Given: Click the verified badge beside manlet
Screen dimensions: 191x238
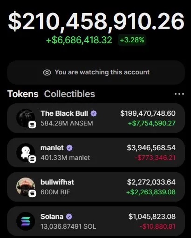Looking at the screenshot, I should point(69,148).
